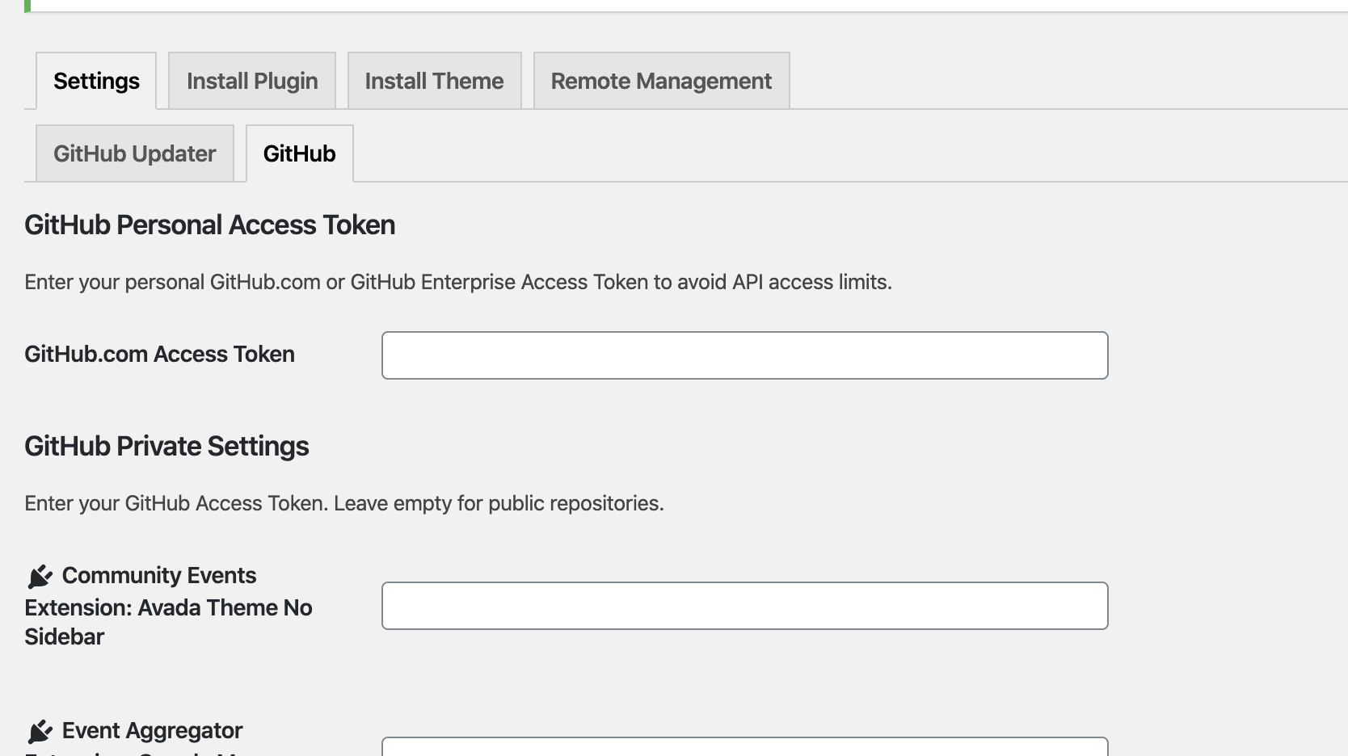1348x756 pixels.
Task: Click the Event Aggregator token input box
Action: click(x=744, y=747)
